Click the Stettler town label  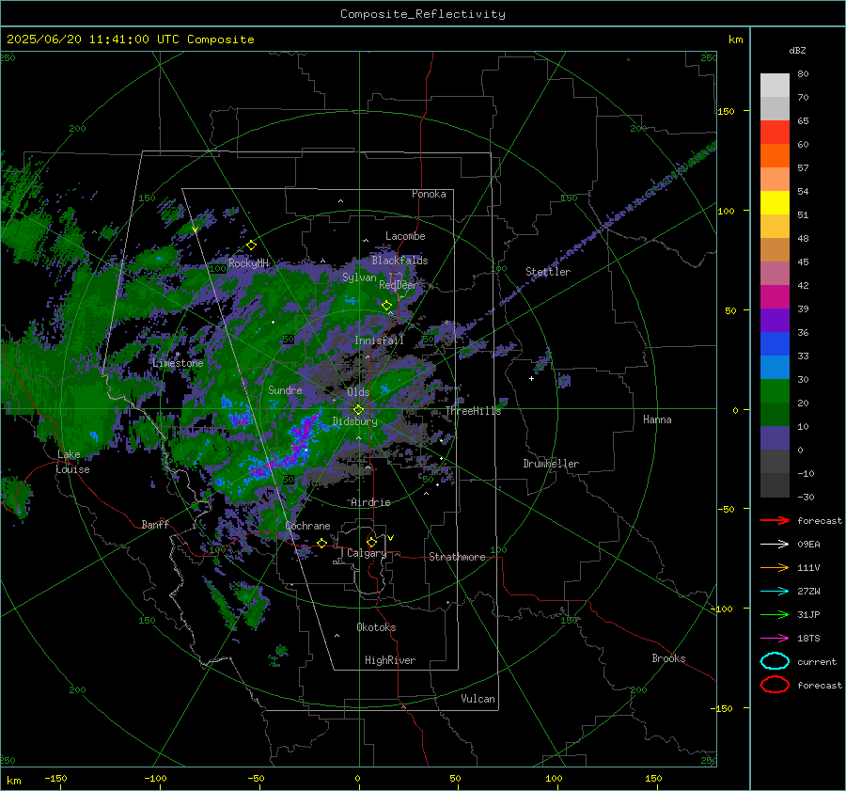click(548, 272)
